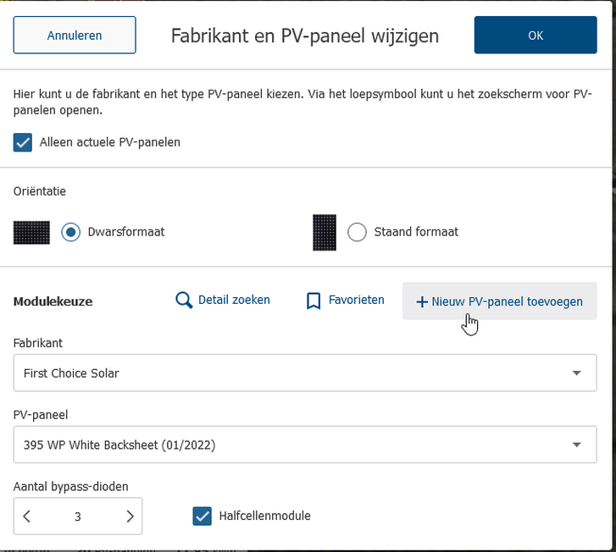Select the Staand formaat orientation
Image resolution: width=616 pixels, height=552 pixels.
pos(358,232)
